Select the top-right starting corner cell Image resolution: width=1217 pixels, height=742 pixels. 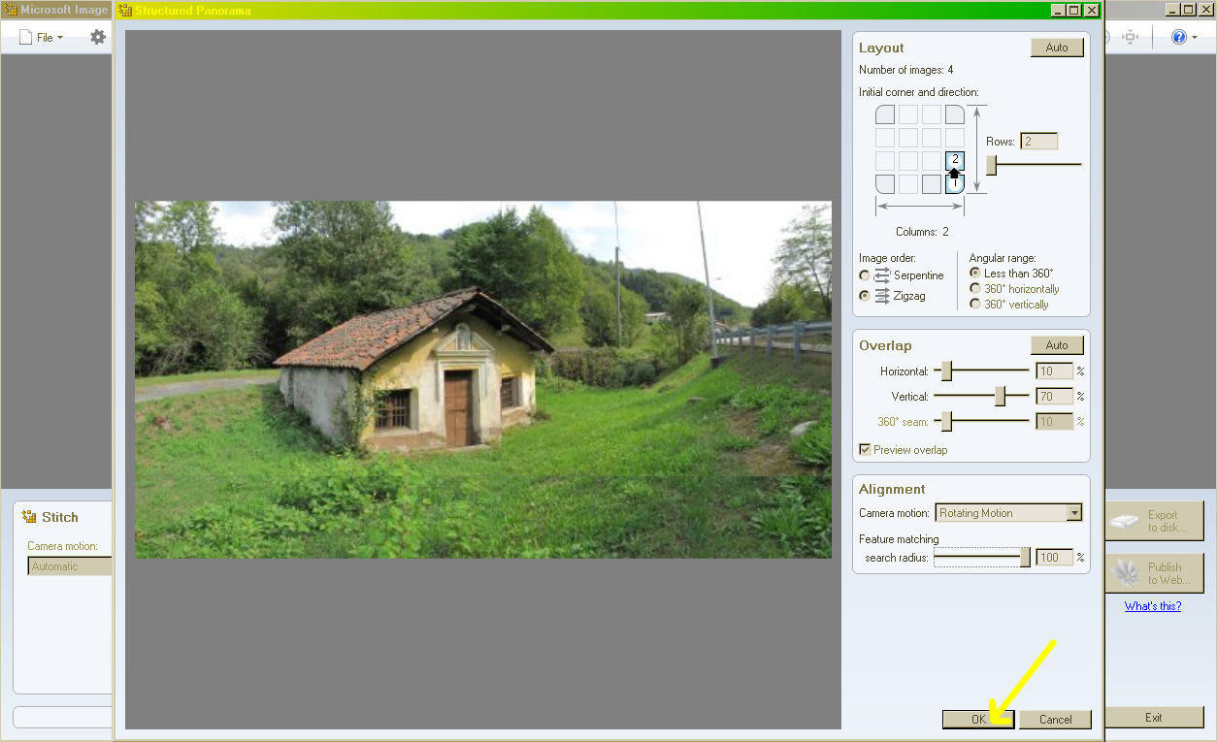coord(955,114)
